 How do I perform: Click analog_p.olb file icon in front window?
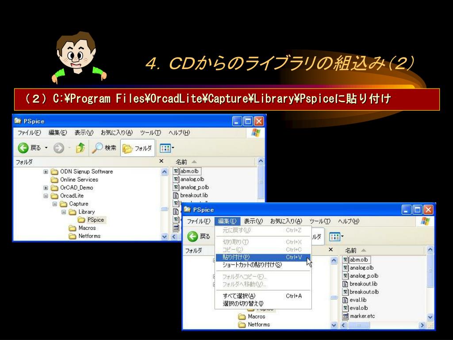point(345,276)
